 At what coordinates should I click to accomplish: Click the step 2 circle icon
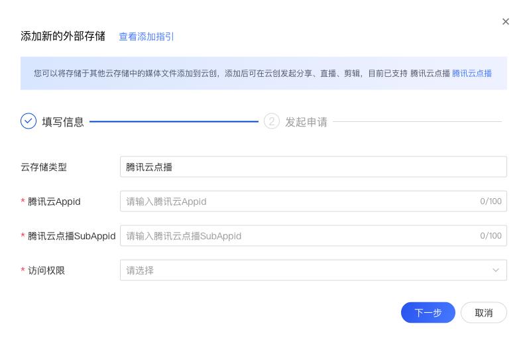point(272,121)
